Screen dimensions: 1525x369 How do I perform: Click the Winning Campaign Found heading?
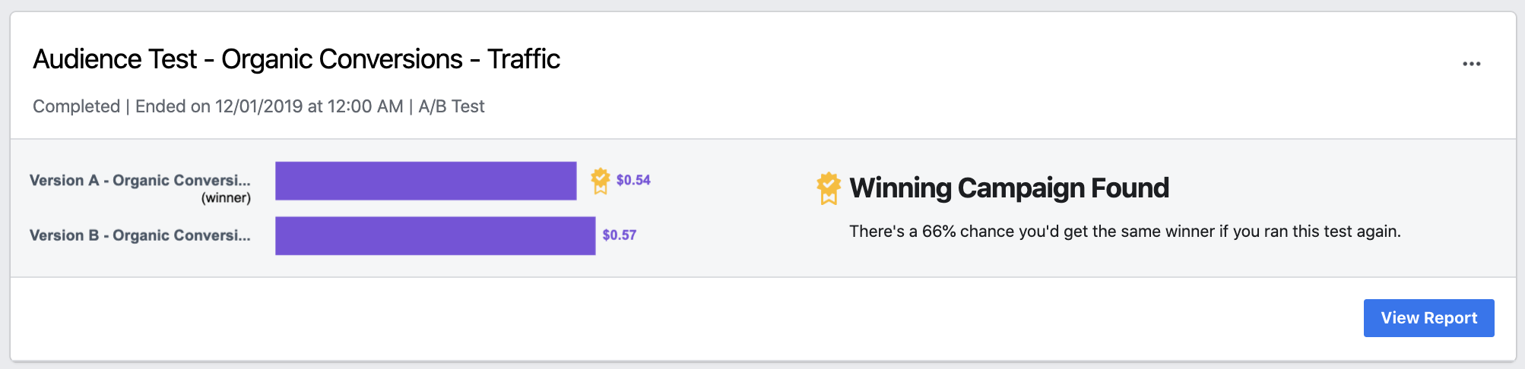1009,188
